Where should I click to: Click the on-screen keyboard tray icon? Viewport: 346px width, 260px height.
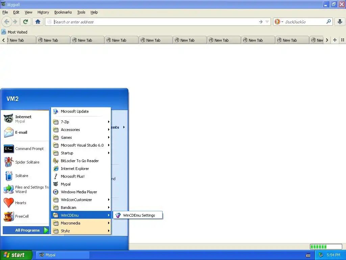(308, 255)
